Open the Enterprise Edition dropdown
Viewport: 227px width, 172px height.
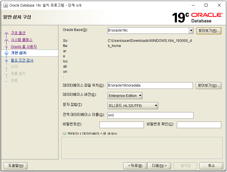[x=125, y=96]
